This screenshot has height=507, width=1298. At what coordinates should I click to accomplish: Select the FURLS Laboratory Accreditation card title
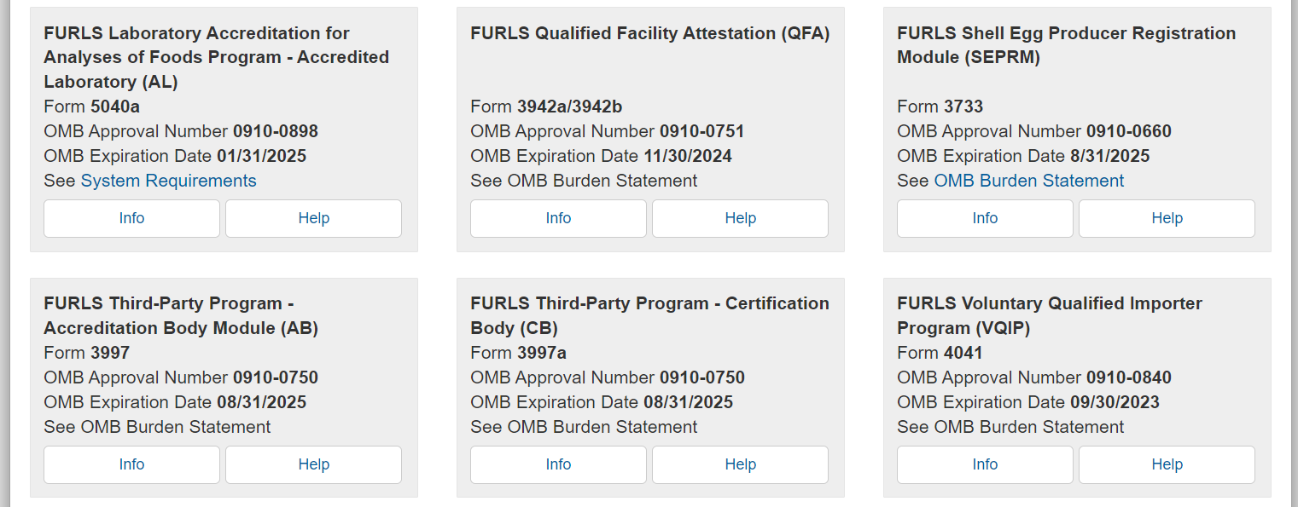[x=216, y=57]
